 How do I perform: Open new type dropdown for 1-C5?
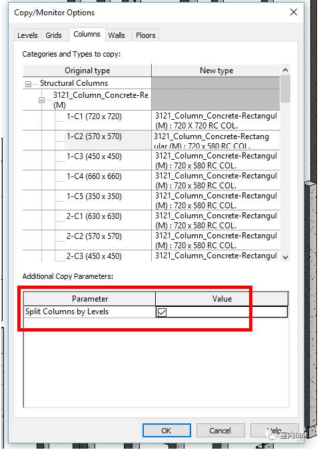(216, 200)
